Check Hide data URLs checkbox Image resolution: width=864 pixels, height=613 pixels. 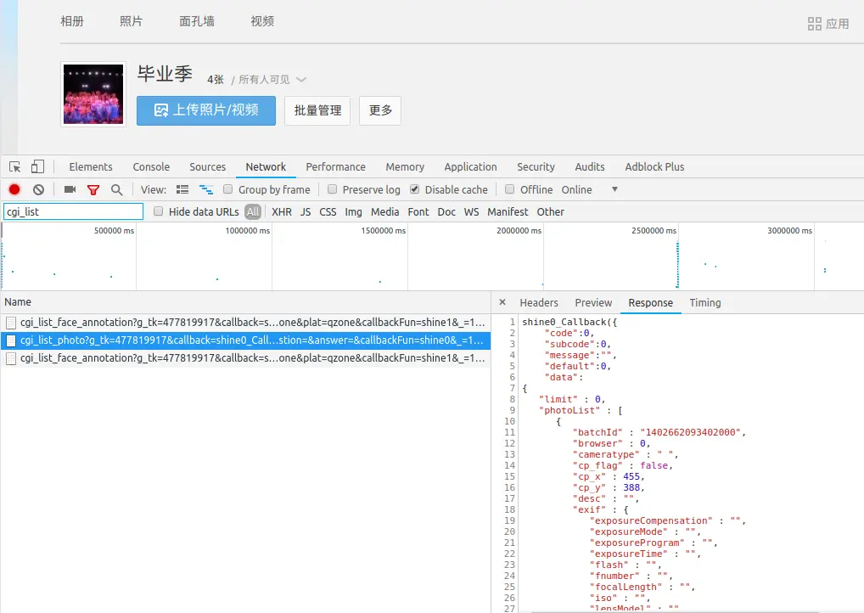(158, 211)
